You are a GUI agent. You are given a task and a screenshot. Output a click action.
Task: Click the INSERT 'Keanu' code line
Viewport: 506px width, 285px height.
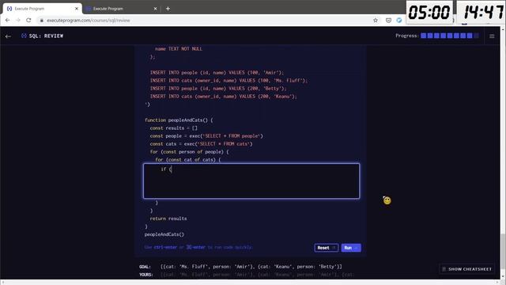point(223,97)
